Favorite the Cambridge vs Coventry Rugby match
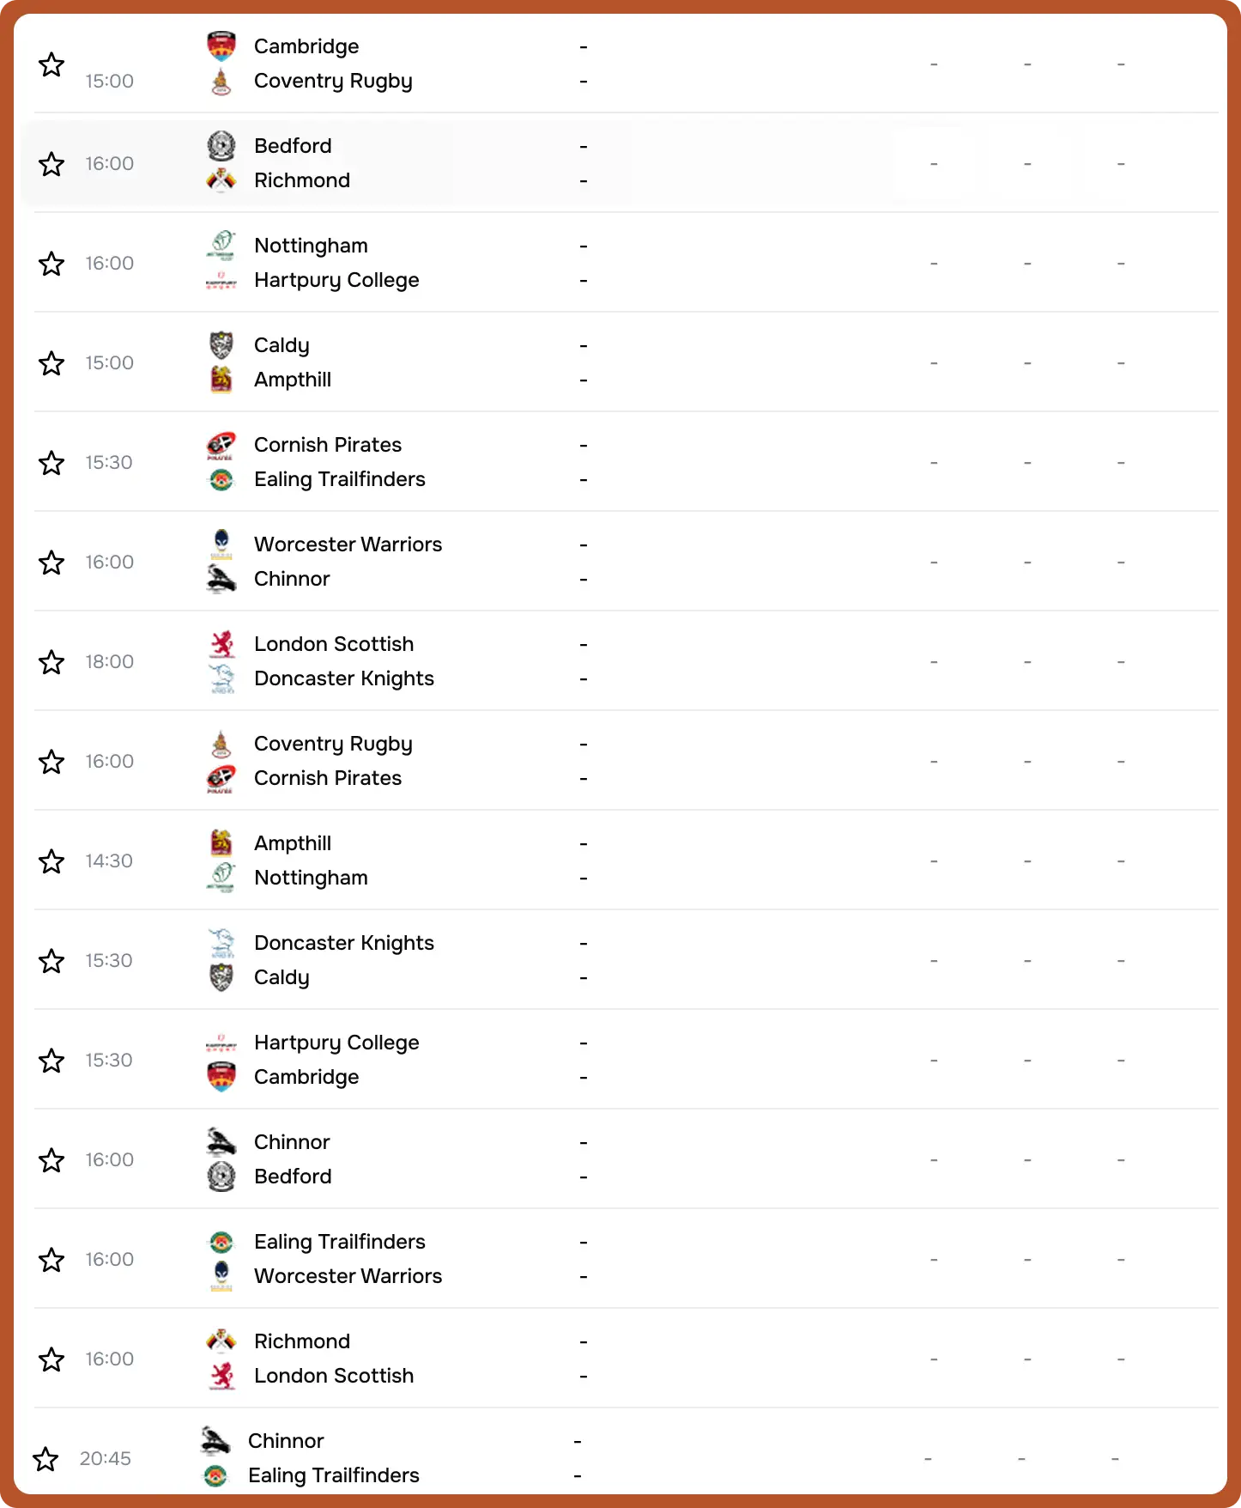This screenshot has width=1241, height=1508. (x=51, y=64)
